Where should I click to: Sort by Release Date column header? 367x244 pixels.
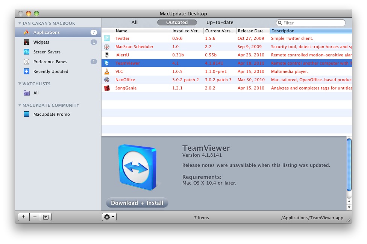[x=253, y=31]
